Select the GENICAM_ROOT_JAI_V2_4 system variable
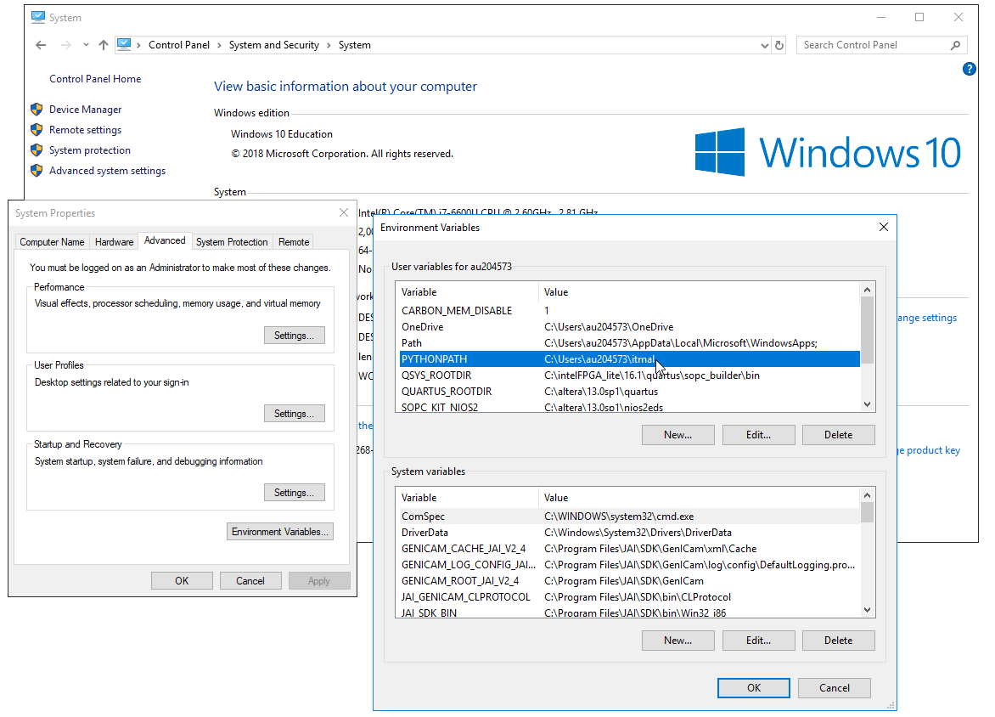The height and width of the screenshot is (717, 995). [x=629, y=581]
